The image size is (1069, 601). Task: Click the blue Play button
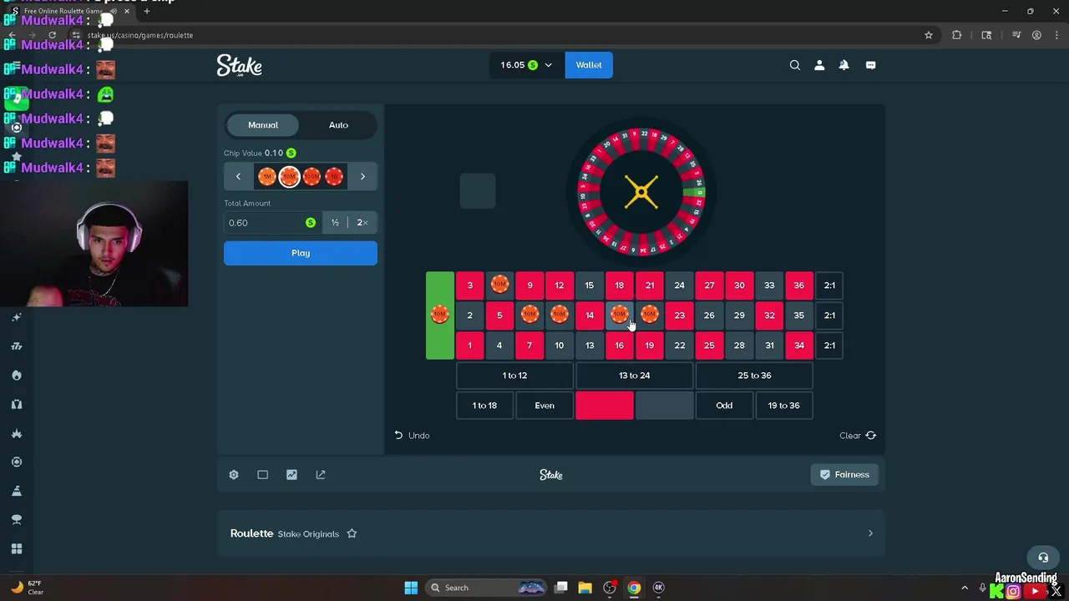pyautogui.click(x=301, y=253)
